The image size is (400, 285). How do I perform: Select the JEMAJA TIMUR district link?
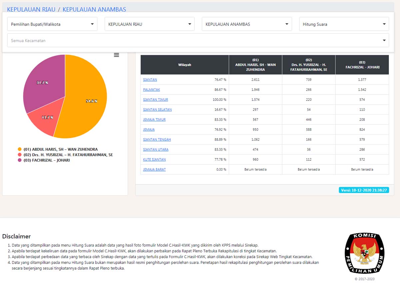[x=154, y=120]
